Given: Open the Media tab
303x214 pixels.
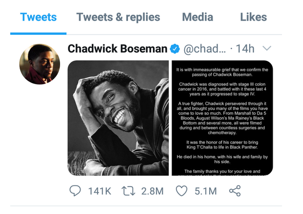Looking at the screenshot, I should (x=197, y=17).
